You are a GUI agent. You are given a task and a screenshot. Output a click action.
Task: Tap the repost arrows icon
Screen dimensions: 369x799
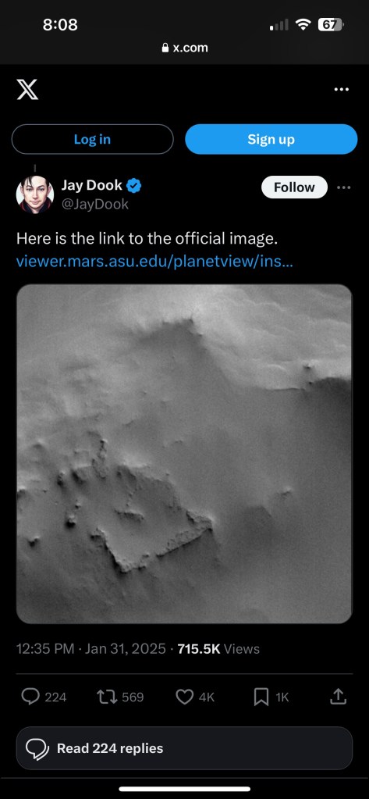pos(106,697)
